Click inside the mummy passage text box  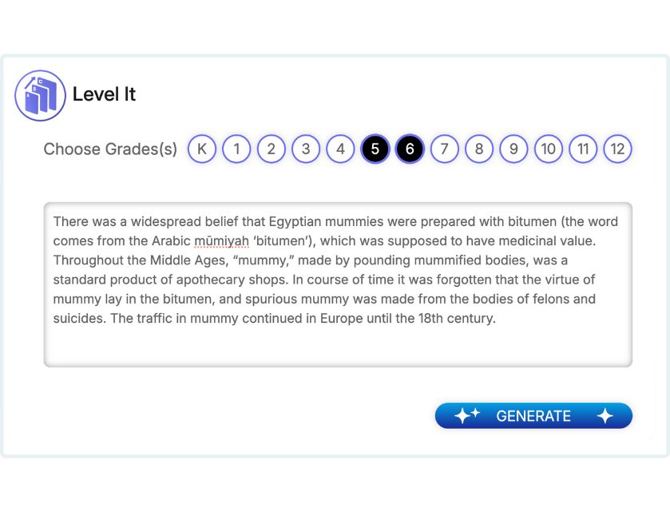point(337,343)
